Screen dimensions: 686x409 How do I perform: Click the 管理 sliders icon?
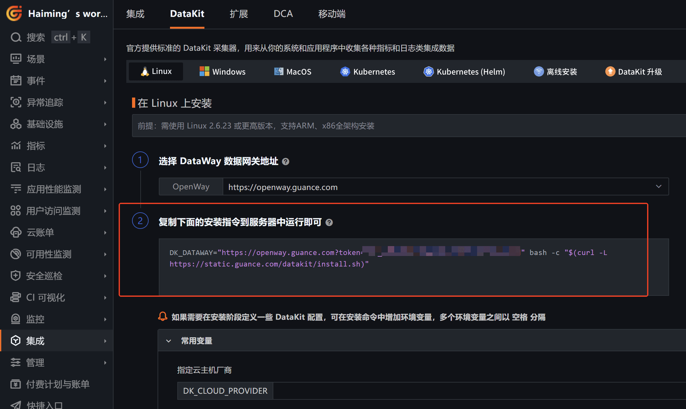(x=16, y=362)
